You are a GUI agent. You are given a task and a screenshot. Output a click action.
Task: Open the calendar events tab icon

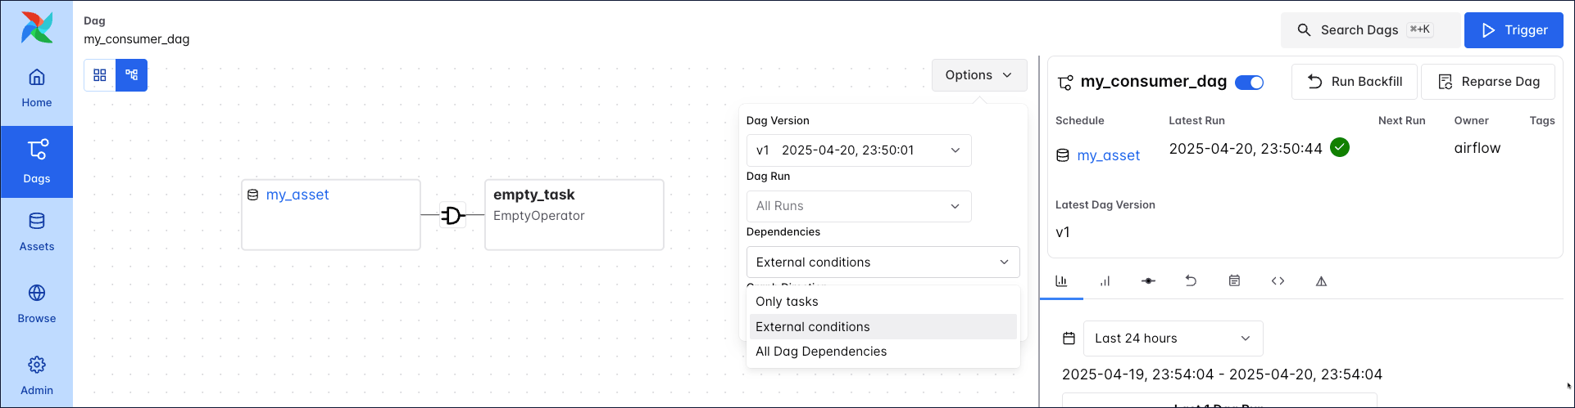(x=1234, y=281)
